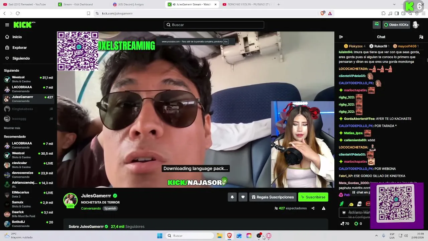Click the Suscribirse button
428x241 pixels.
tap(313, 197)
